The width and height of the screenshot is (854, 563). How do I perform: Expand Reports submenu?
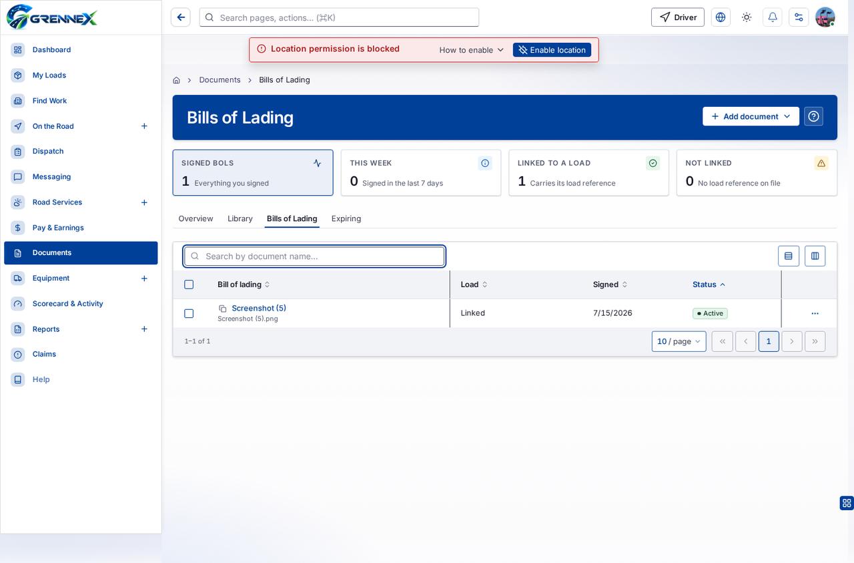tap(144, 329)
